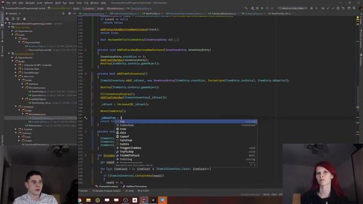
Task: Select 'typeof' completion suggestion
Action: pos(187,137)
